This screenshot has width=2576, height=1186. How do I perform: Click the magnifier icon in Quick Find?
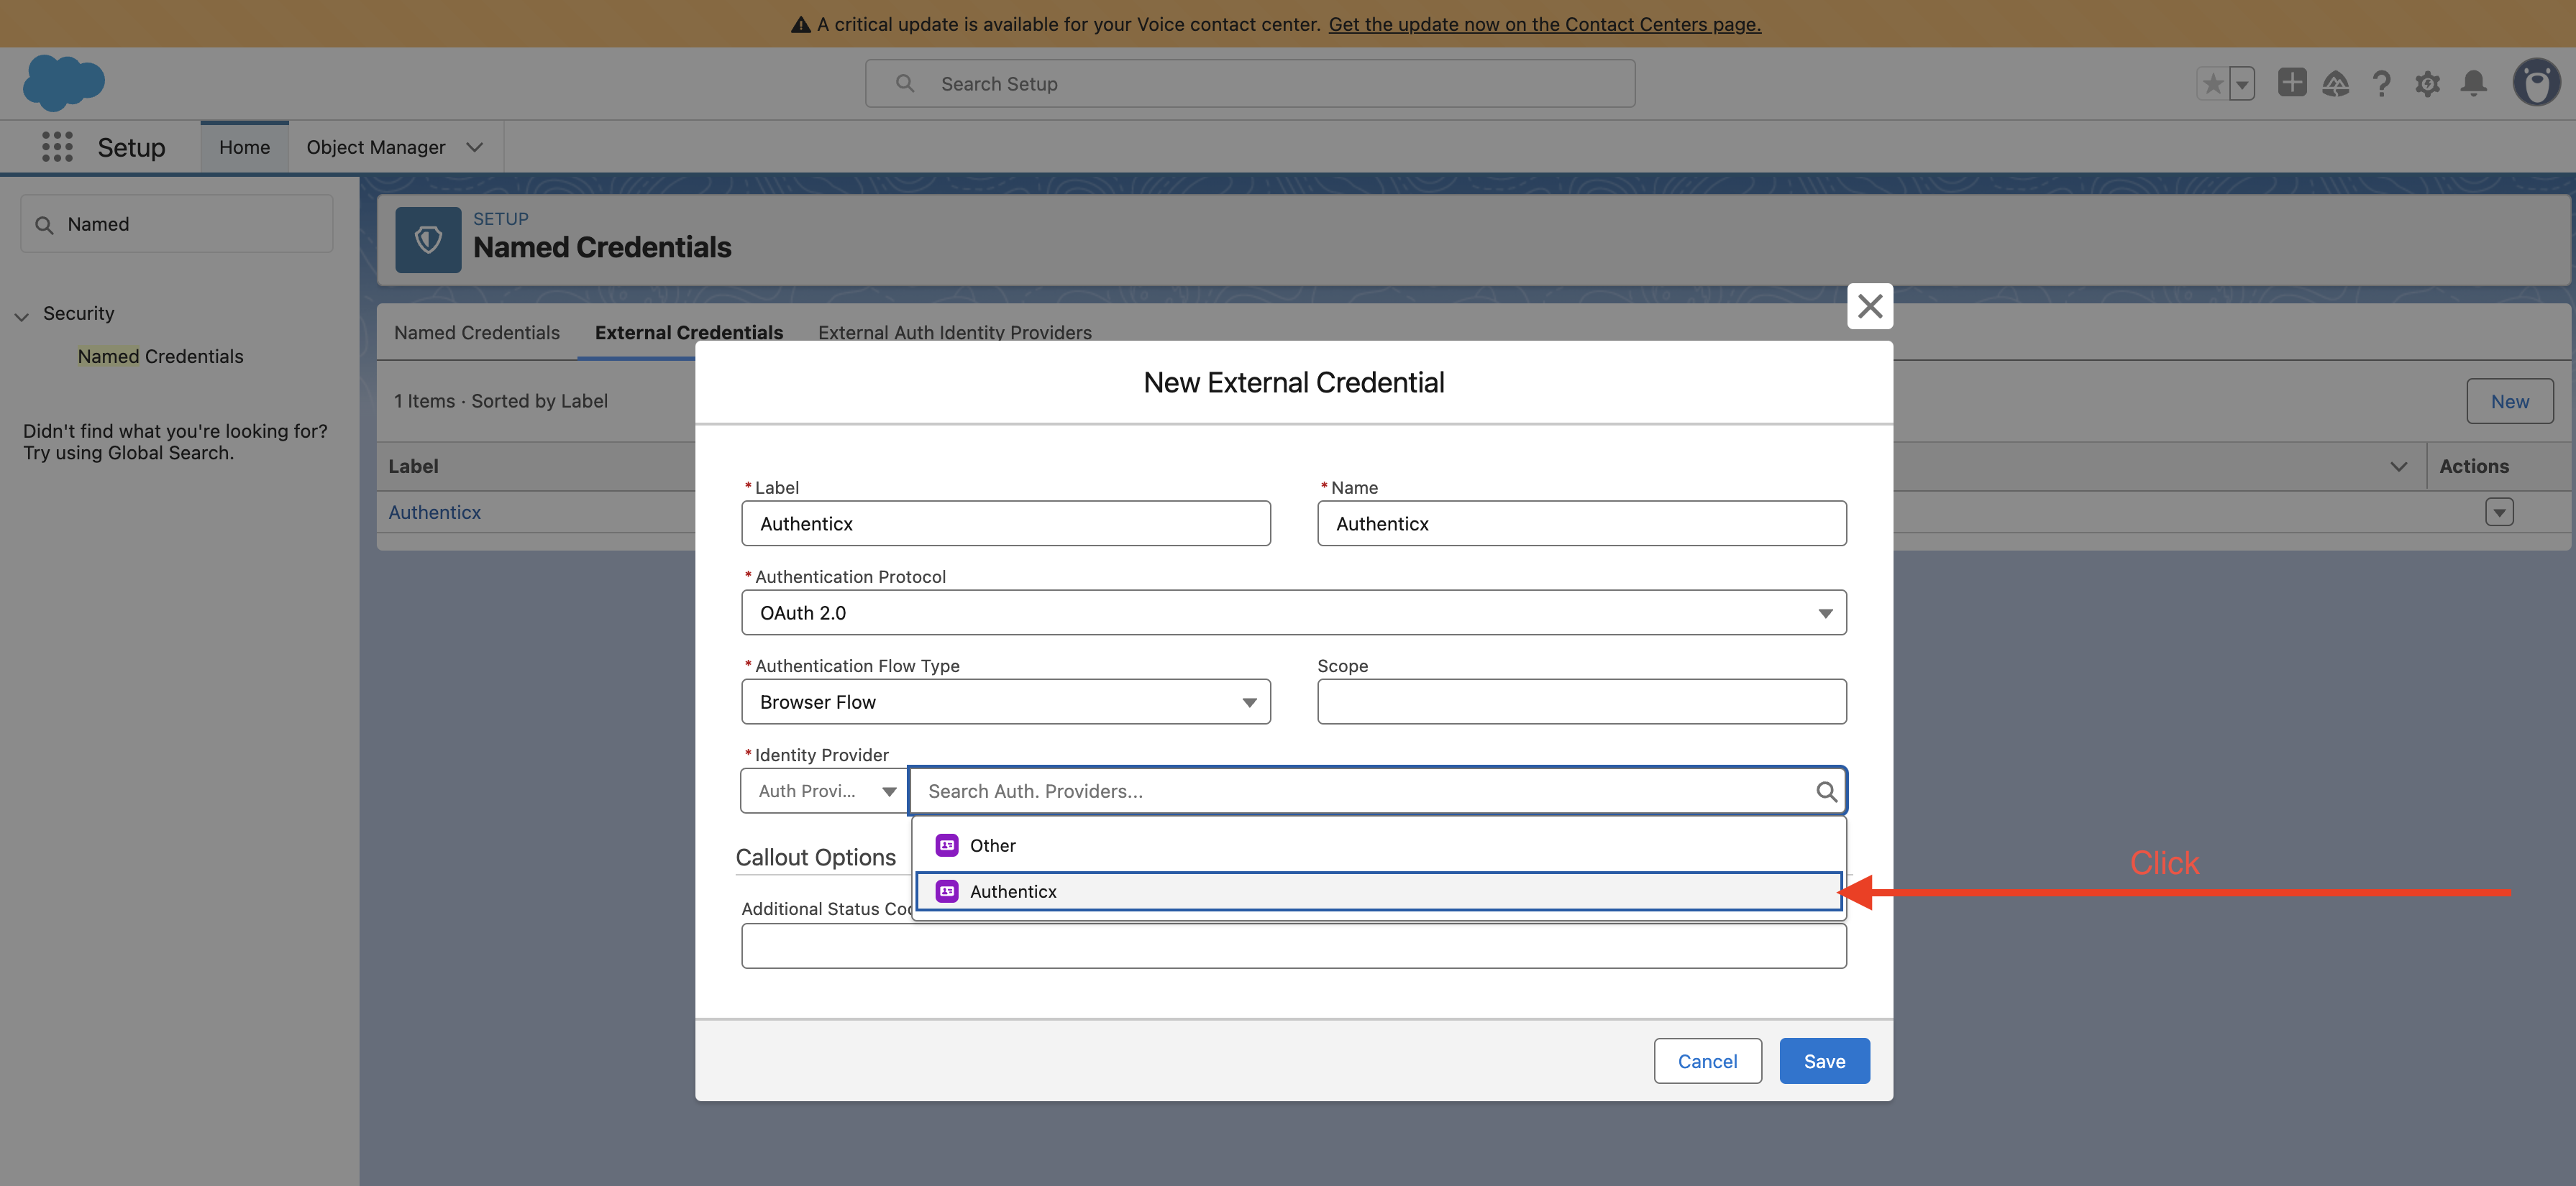pos(44,225)
